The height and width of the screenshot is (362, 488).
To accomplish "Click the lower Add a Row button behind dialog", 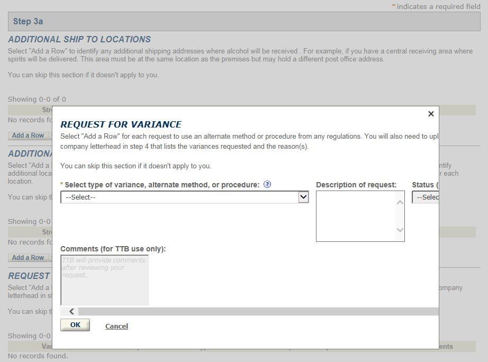I will (x=28, y=258).
